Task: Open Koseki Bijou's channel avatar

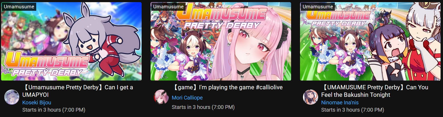Action: [x=12, y=97]
